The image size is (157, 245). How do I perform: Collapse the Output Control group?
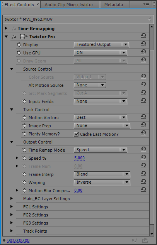pos(12,142)
